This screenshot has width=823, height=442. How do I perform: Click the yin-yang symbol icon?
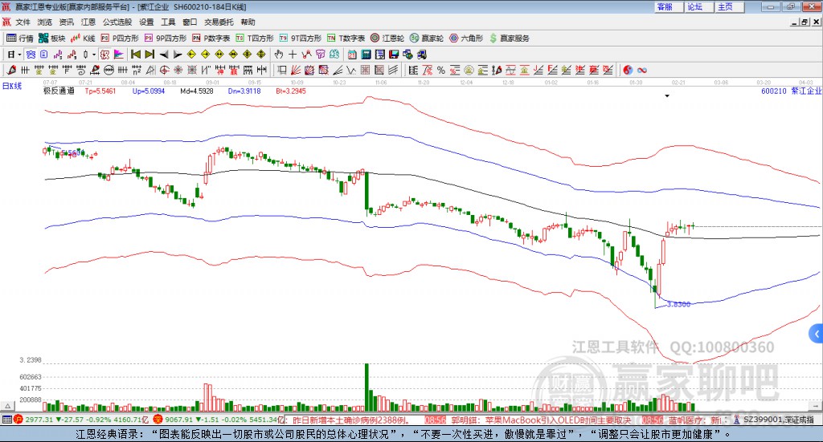(628, 70)
